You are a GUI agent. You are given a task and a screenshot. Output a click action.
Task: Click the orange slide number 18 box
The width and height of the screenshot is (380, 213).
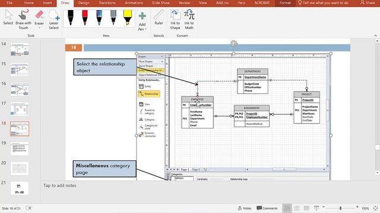pyautogui.click(x=74, y=47)
